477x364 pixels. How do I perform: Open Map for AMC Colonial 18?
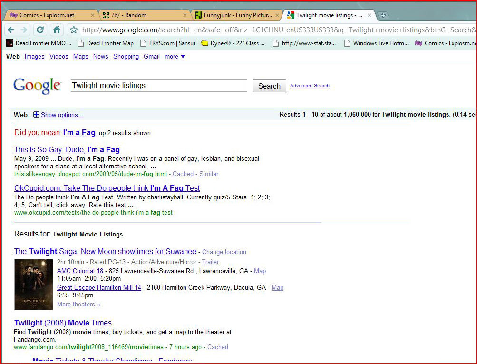click(x=260, y=271)
